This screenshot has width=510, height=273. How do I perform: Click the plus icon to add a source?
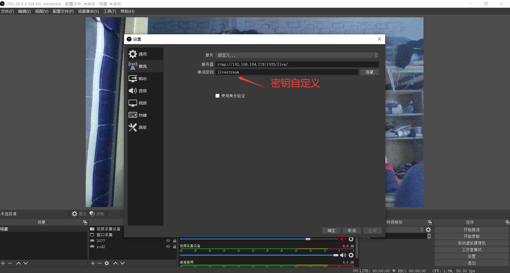(x=92, y=263)
